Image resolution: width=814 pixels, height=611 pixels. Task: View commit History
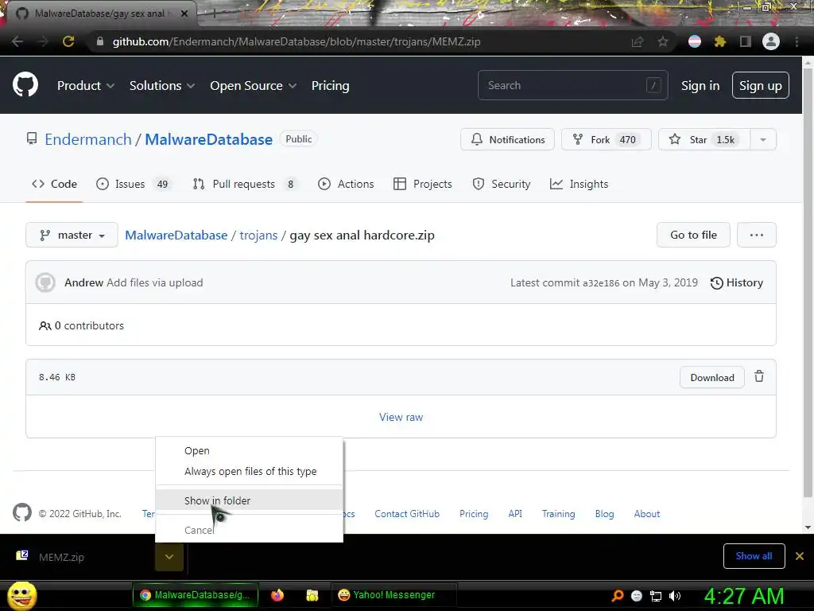737,282
